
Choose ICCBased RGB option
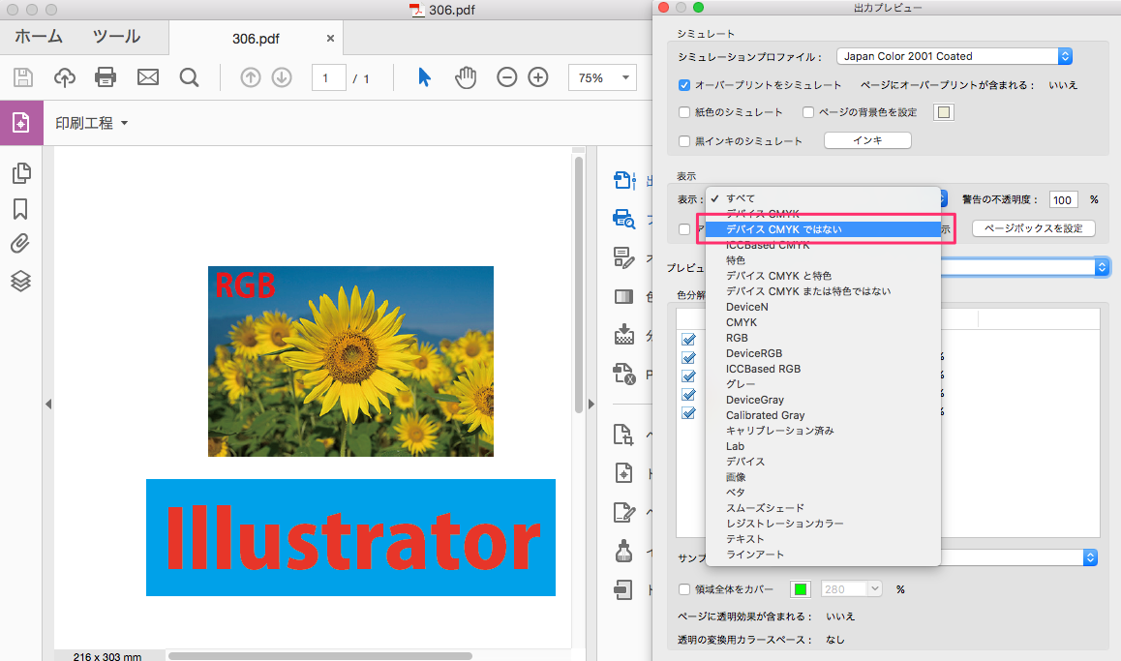pos(823,369)
